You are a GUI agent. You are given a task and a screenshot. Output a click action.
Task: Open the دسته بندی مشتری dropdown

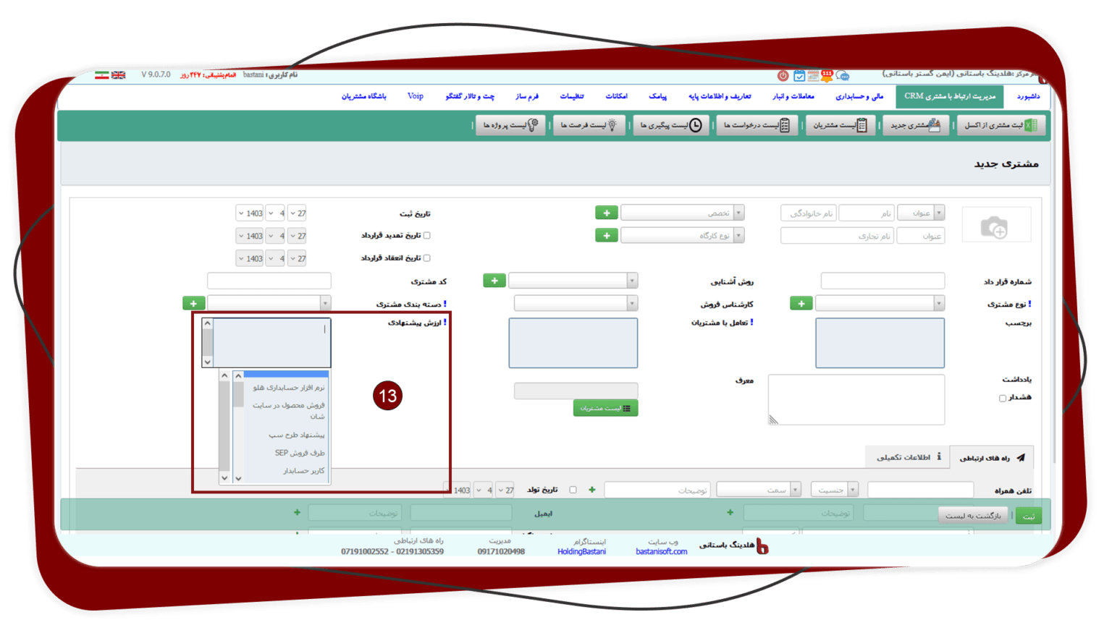point(269,303)
